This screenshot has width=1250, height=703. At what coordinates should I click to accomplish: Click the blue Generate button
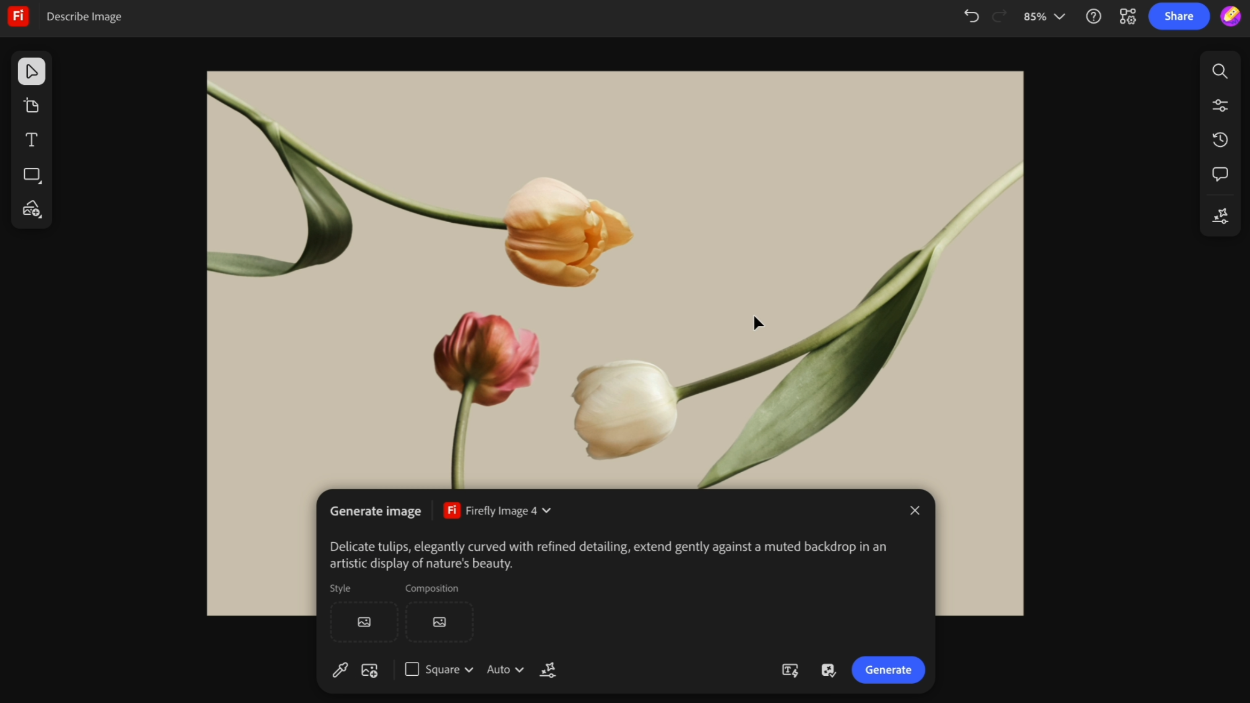888,670
